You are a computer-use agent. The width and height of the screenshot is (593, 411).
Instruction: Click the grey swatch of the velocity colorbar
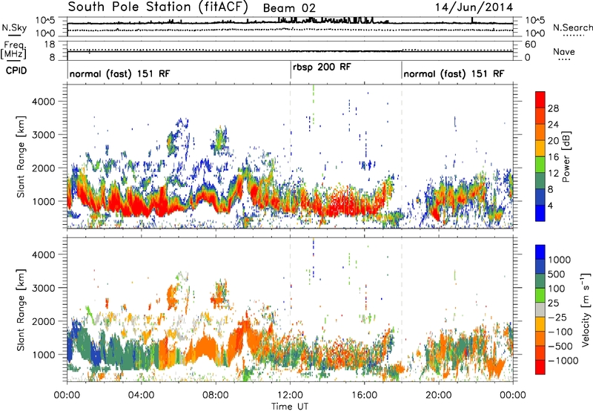point(540,310)
